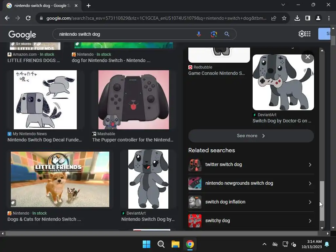336x252 pixels.
Task: Open 'twitter switch dog' related search
Action: click(251, 165)
